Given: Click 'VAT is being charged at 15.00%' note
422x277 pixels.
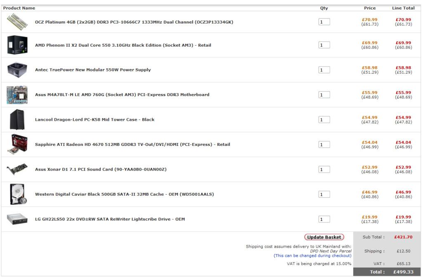Looking at the screenshot, I should coord(319,263).
